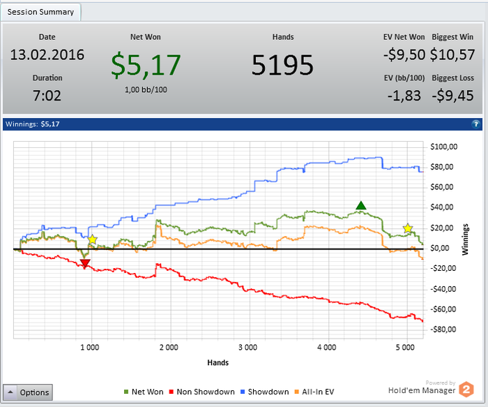Click the -$80,00 axis label

[x=443, y=330]
